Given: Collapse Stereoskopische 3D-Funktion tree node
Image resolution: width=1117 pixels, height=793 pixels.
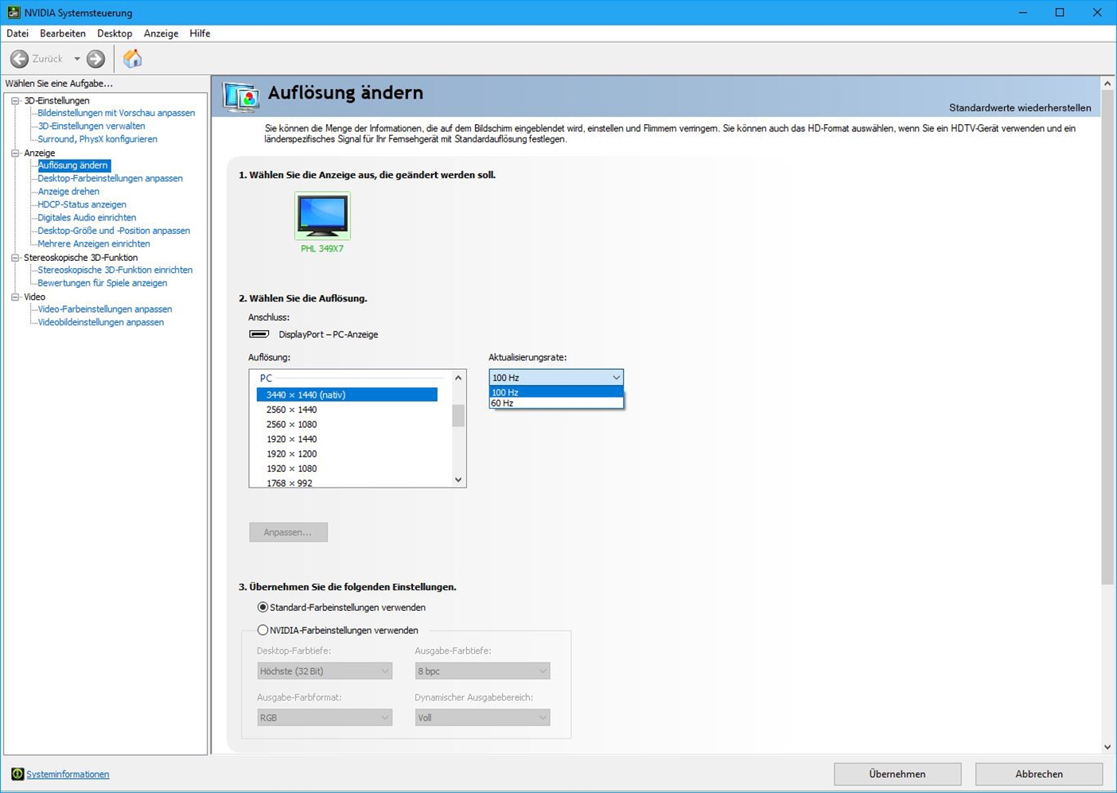Looking at the screenshot, I should [x=15, y=258].
